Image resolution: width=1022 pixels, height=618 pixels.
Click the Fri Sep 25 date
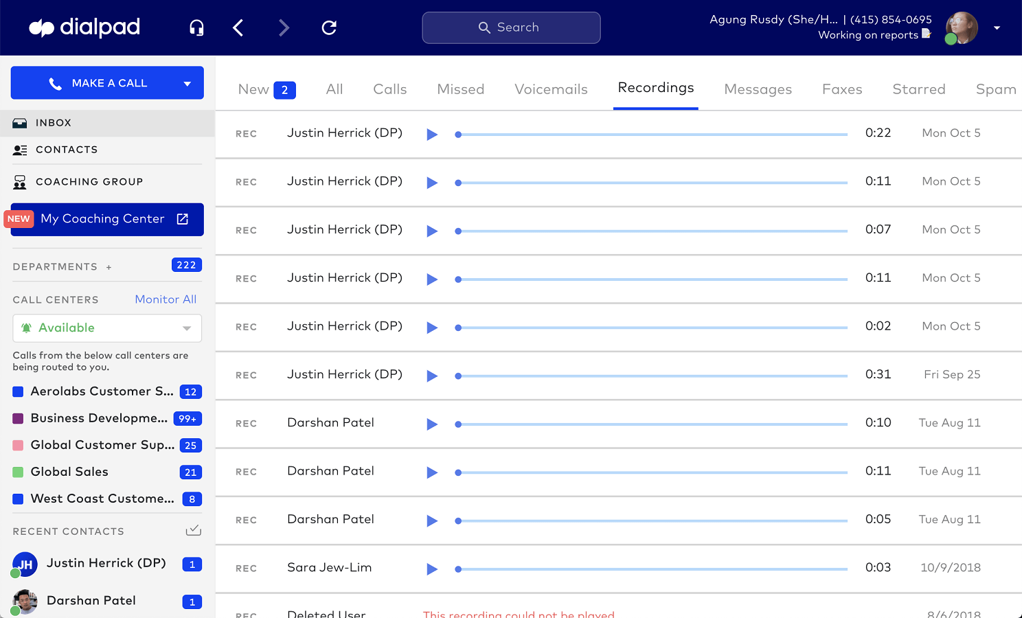952,374
